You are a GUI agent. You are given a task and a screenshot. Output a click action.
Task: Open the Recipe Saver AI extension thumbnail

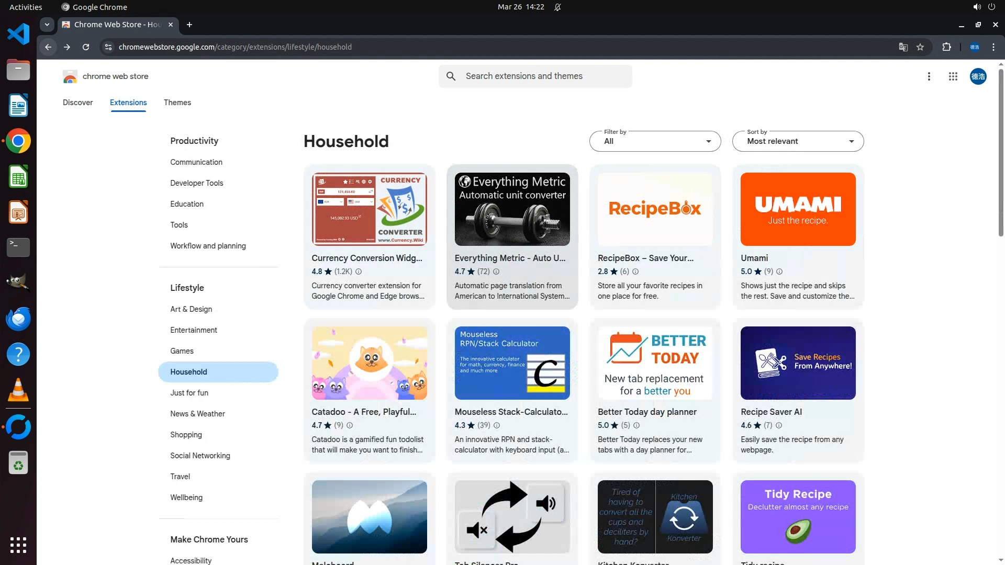(x=798, y=363)
